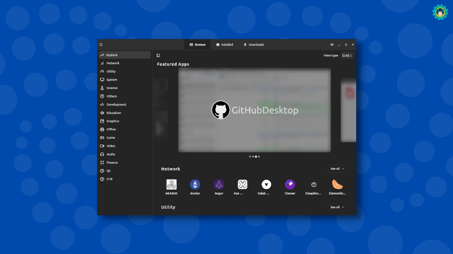
Task: Open the AKASHA app icon
Action: pyautogui.click(x=171, y=185)
